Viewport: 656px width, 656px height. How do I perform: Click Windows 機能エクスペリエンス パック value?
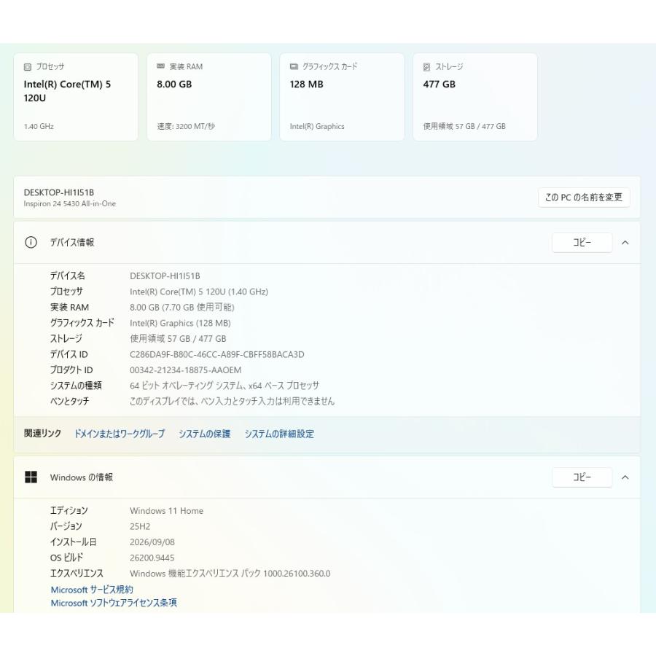point(230,574)
